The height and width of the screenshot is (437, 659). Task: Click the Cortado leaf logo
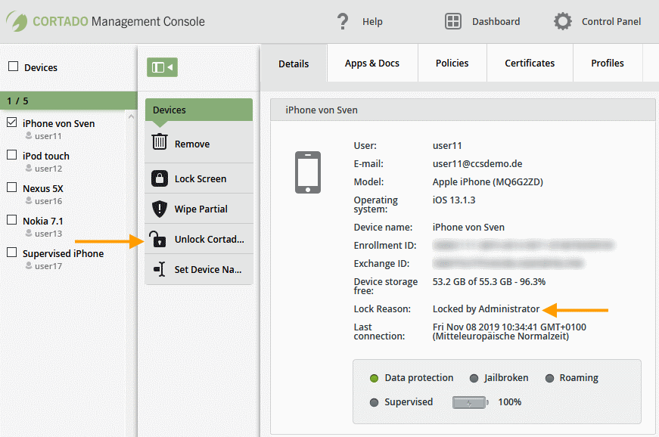17,21
